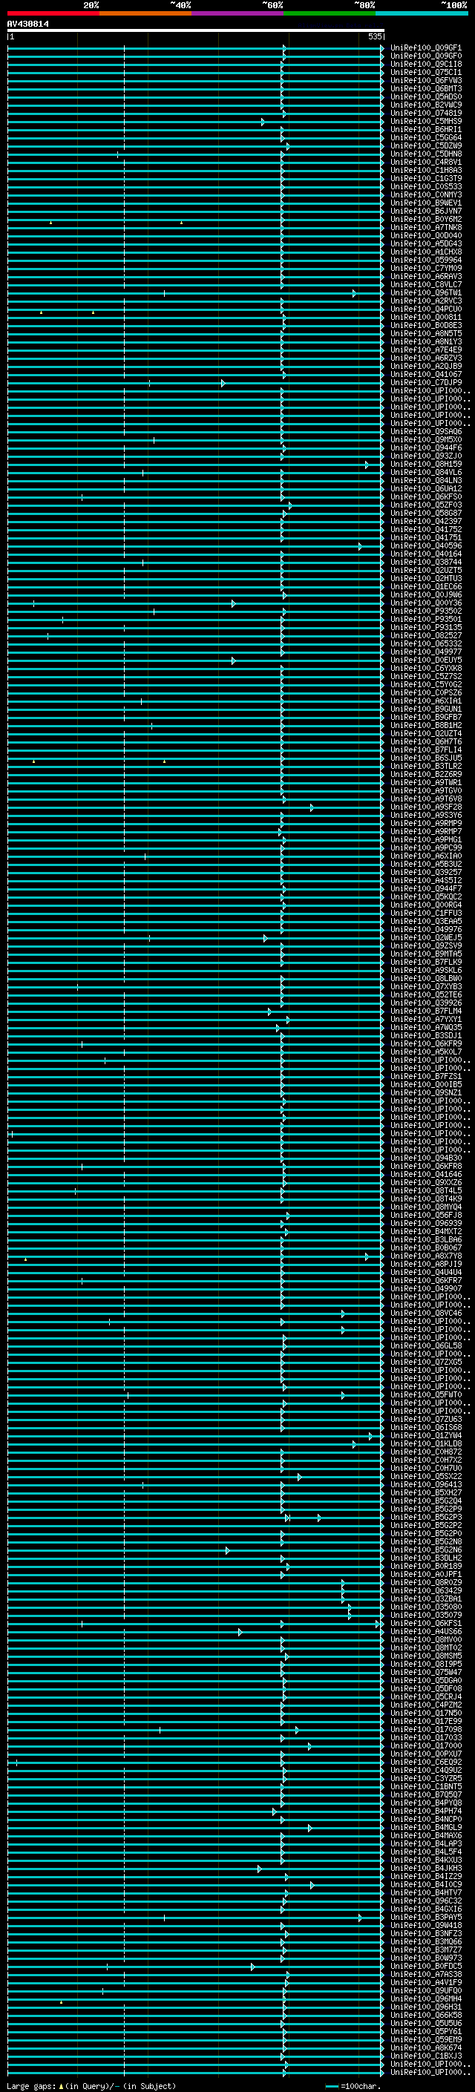475x2092 pixels.
Task: Select hit label UniRef100_Q7XYB3
Action: tap(426, 987)
